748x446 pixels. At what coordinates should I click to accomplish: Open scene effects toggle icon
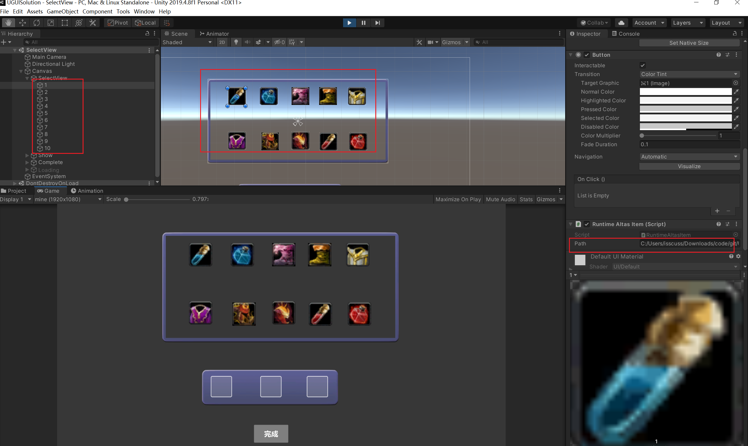(258, 42)
